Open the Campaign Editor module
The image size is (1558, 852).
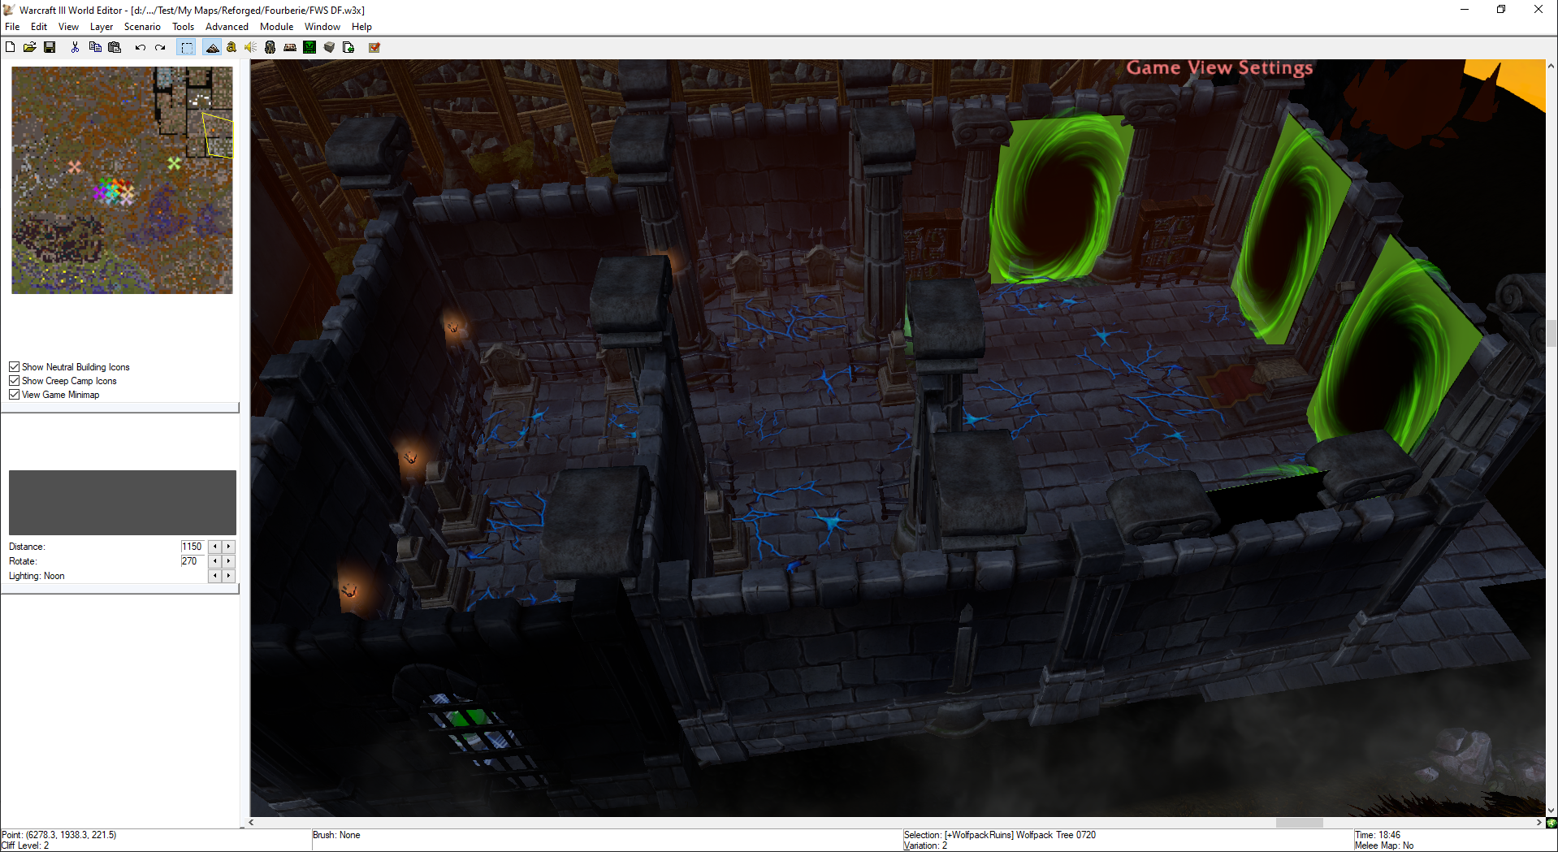(x=290, y=47)
